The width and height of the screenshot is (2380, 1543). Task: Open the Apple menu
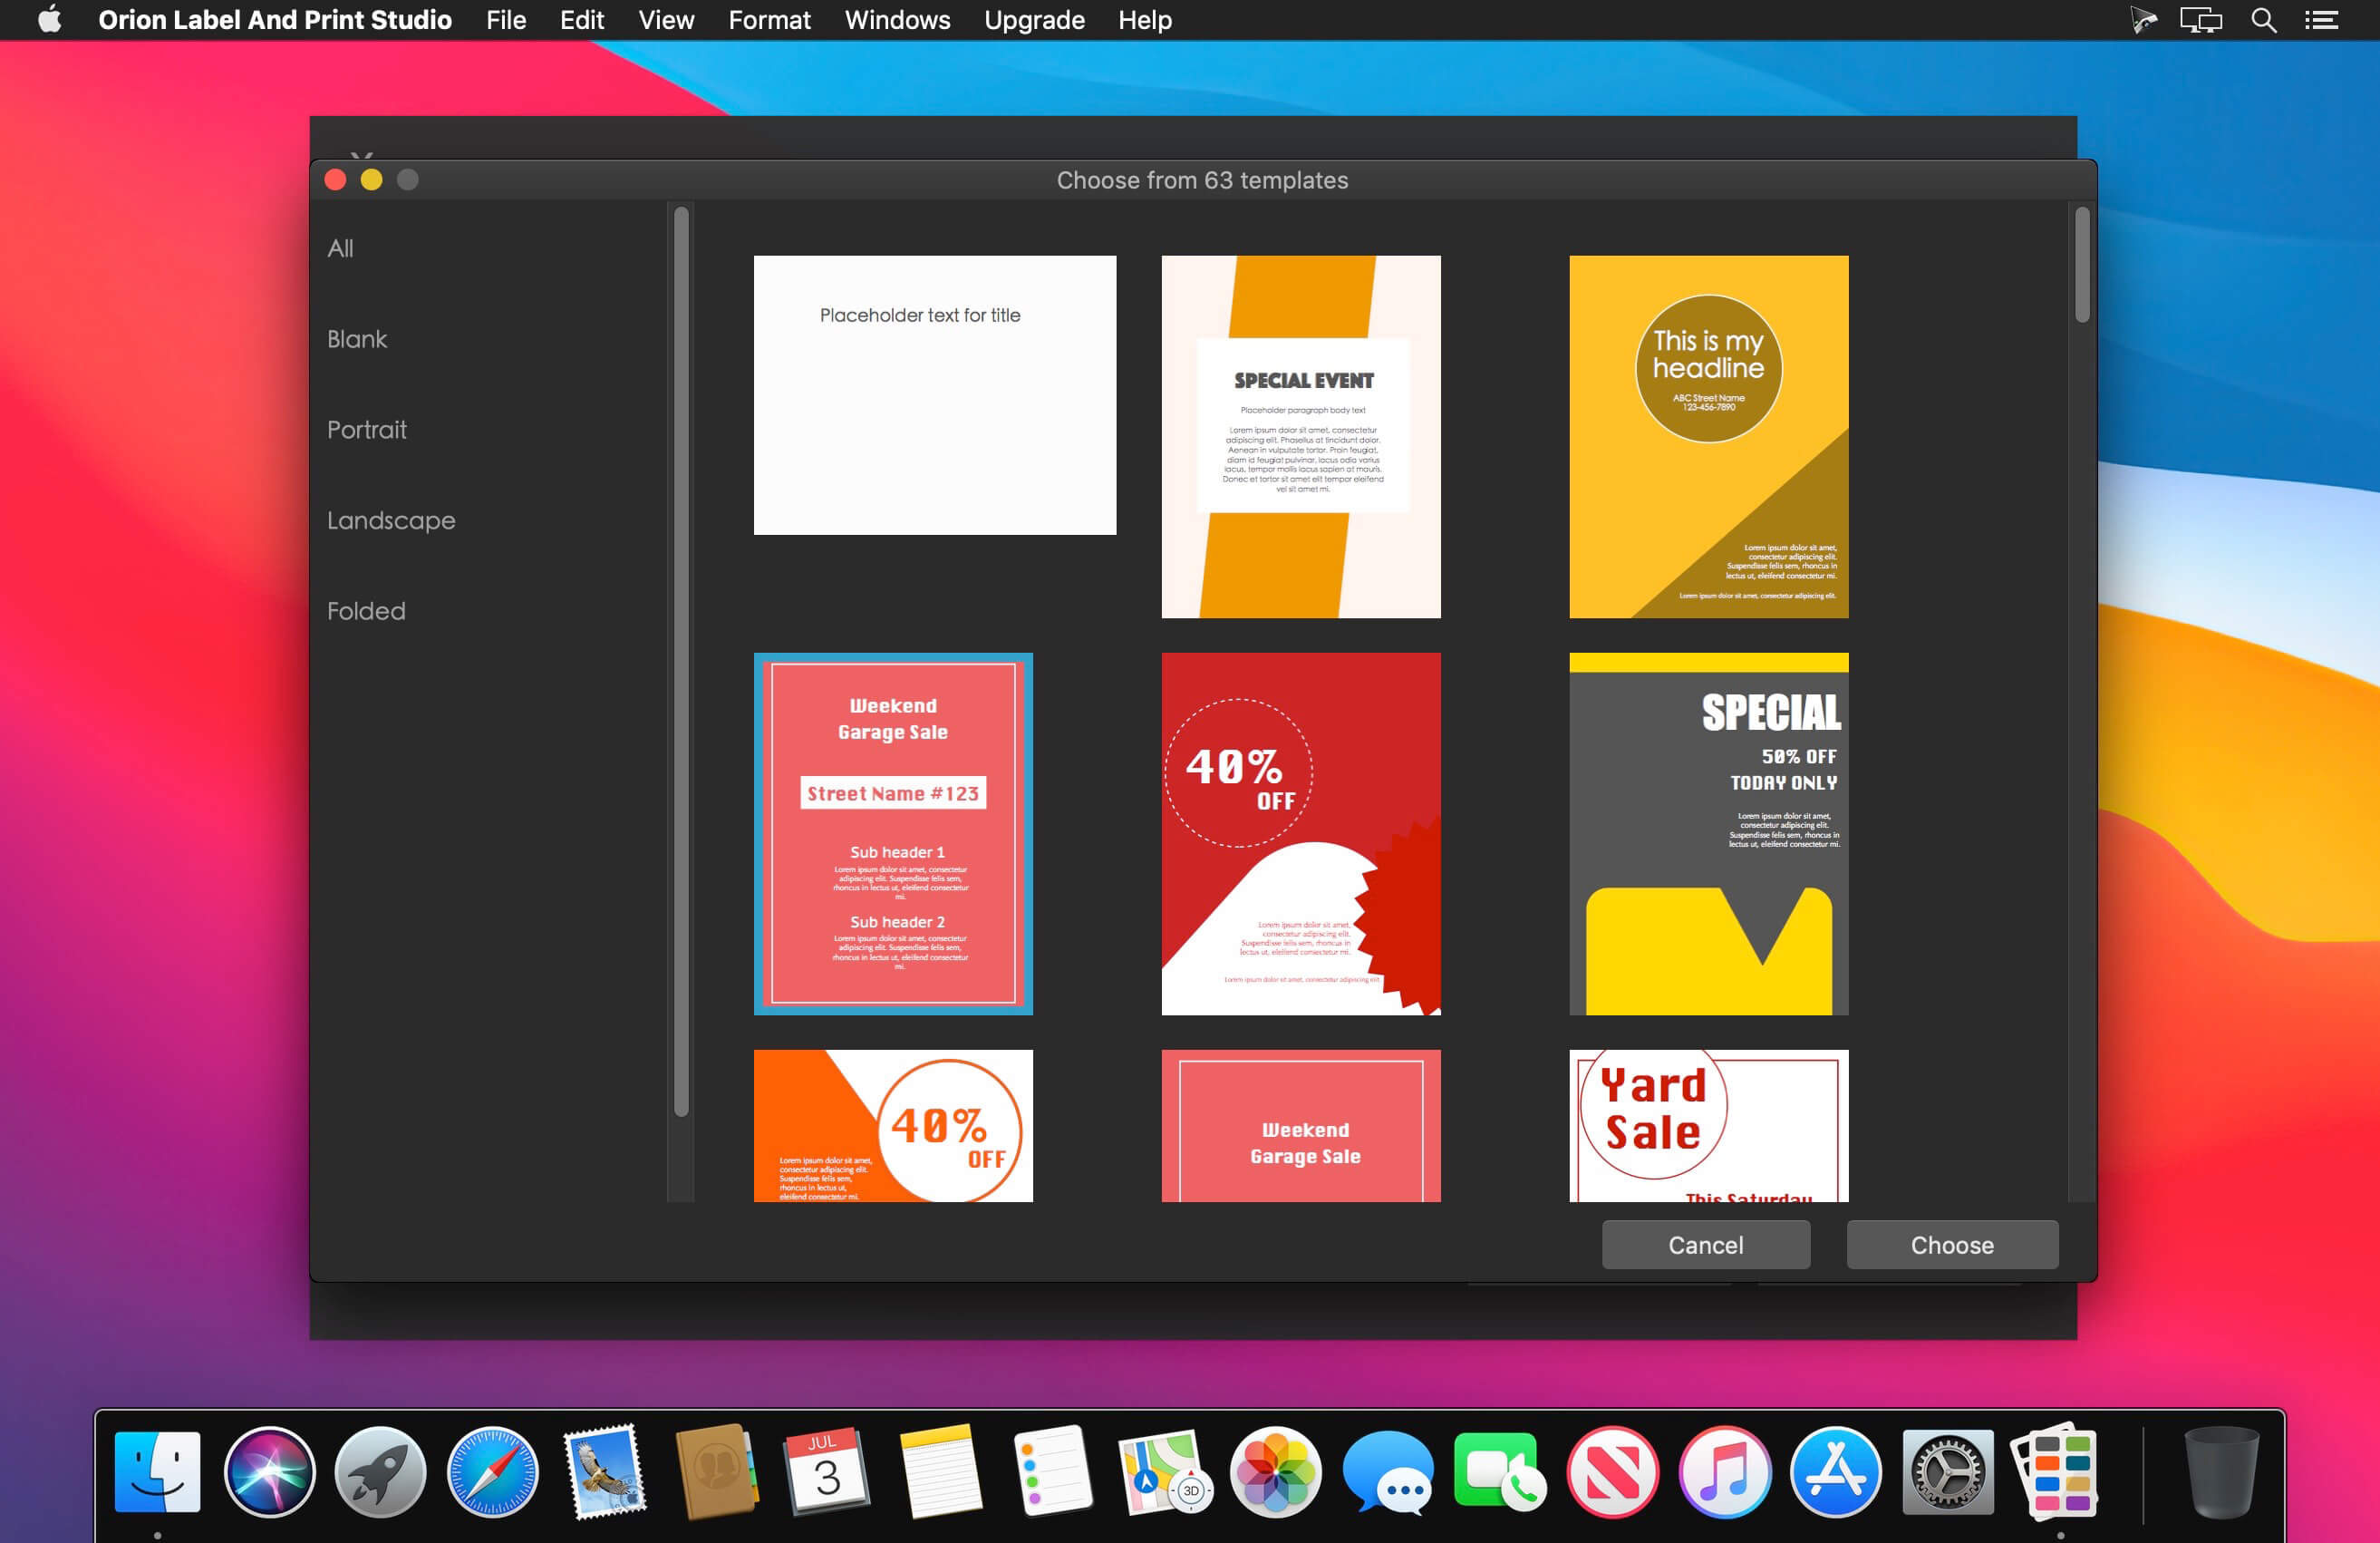pos(49,20)
